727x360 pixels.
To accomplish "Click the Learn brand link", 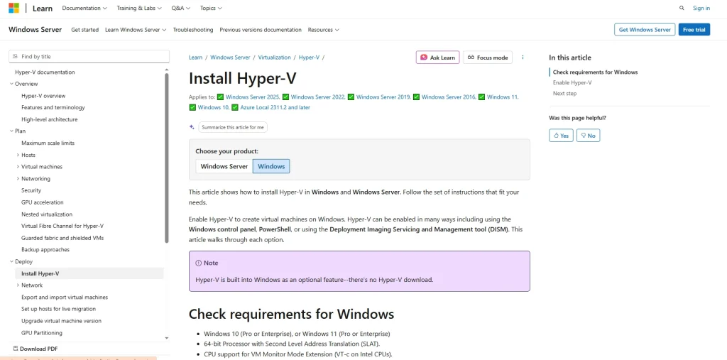I will [43, 9].
